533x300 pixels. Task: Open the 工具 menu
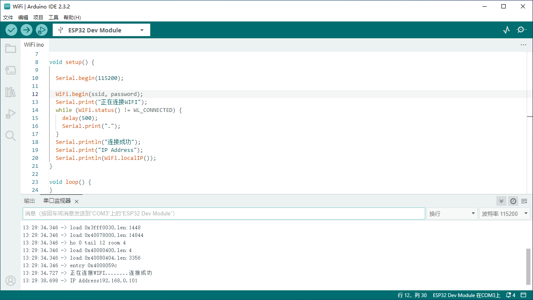click(53, 17)
